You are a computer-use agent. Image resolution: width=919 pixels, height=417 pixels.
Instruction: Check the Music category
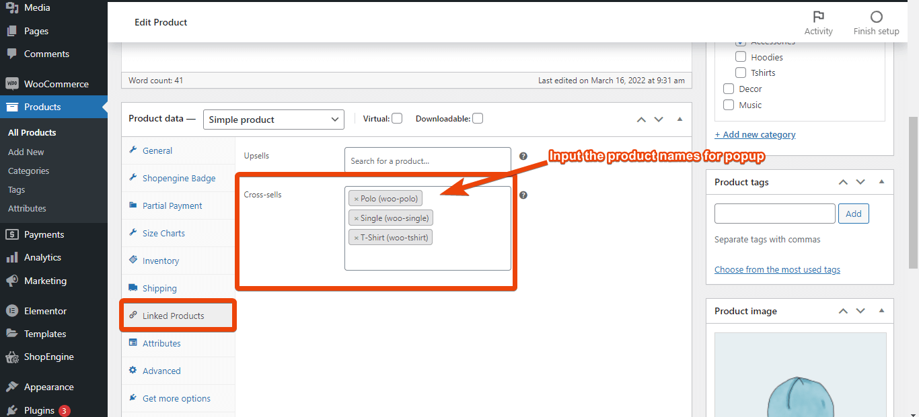tap(729, 105)
